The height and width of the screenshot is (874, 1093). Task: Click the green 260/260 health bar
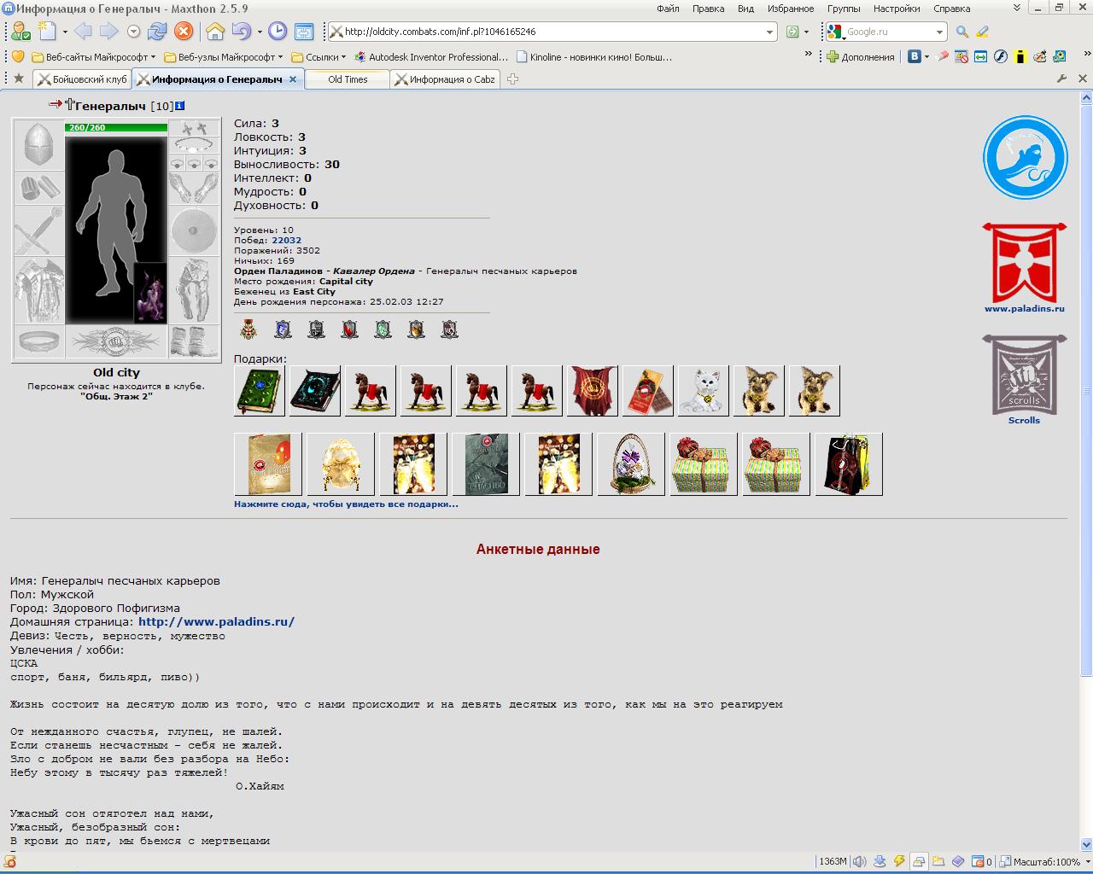(x=116, y=127)
